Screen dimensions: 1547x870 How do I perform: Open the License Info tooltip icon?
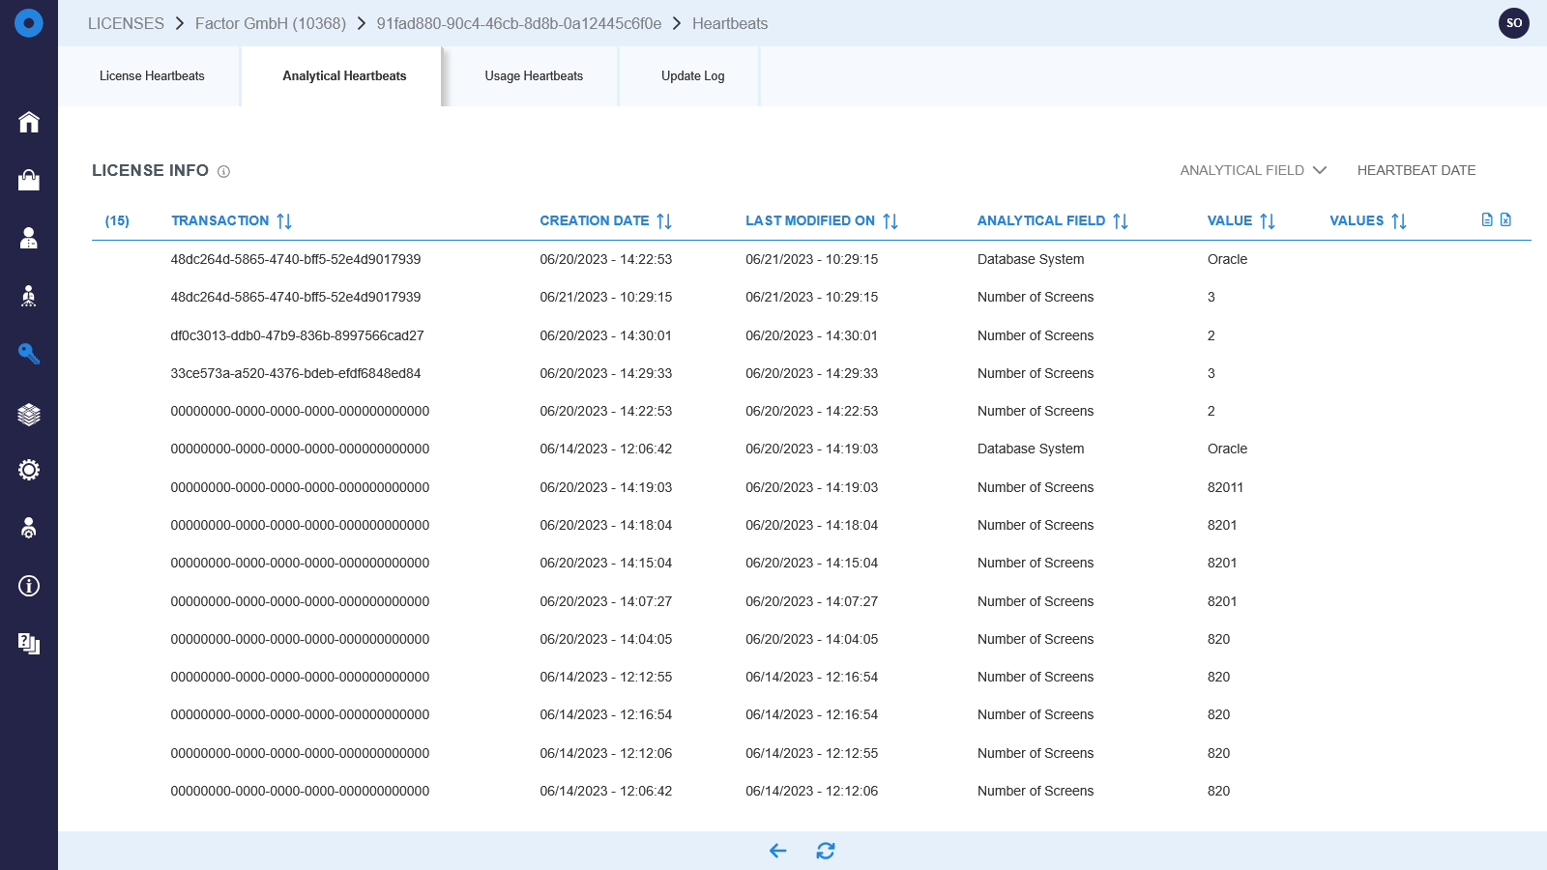[223, 171]
